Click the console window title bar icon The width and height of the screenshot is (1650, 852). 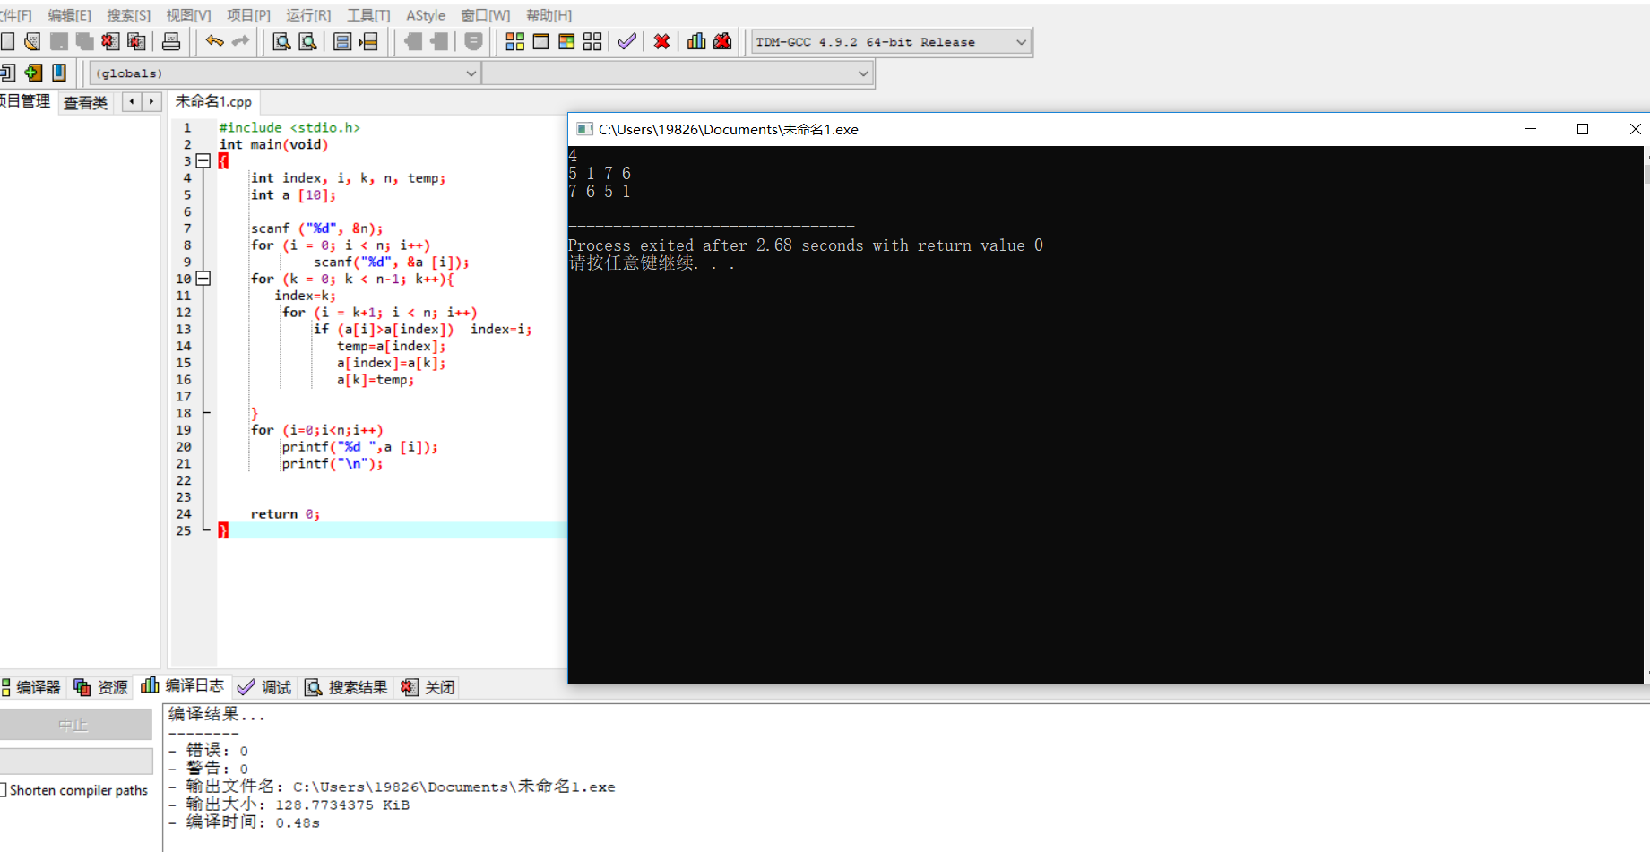[584, 129]
